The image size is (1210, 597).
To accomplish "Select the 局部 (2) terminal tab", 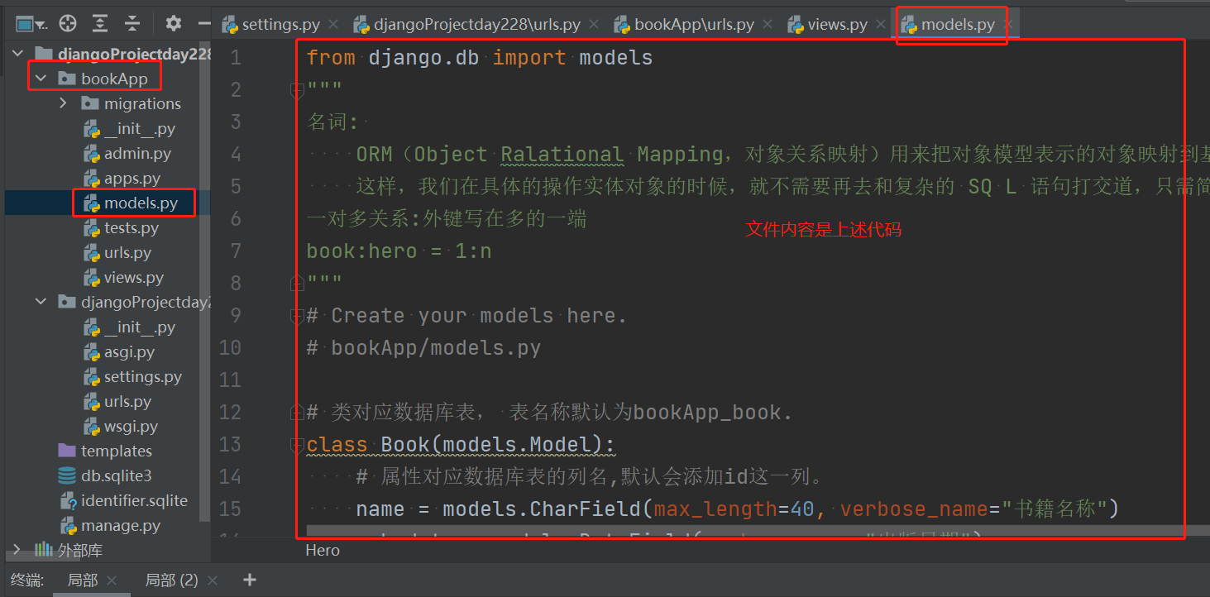I will [x=171, y=580].
